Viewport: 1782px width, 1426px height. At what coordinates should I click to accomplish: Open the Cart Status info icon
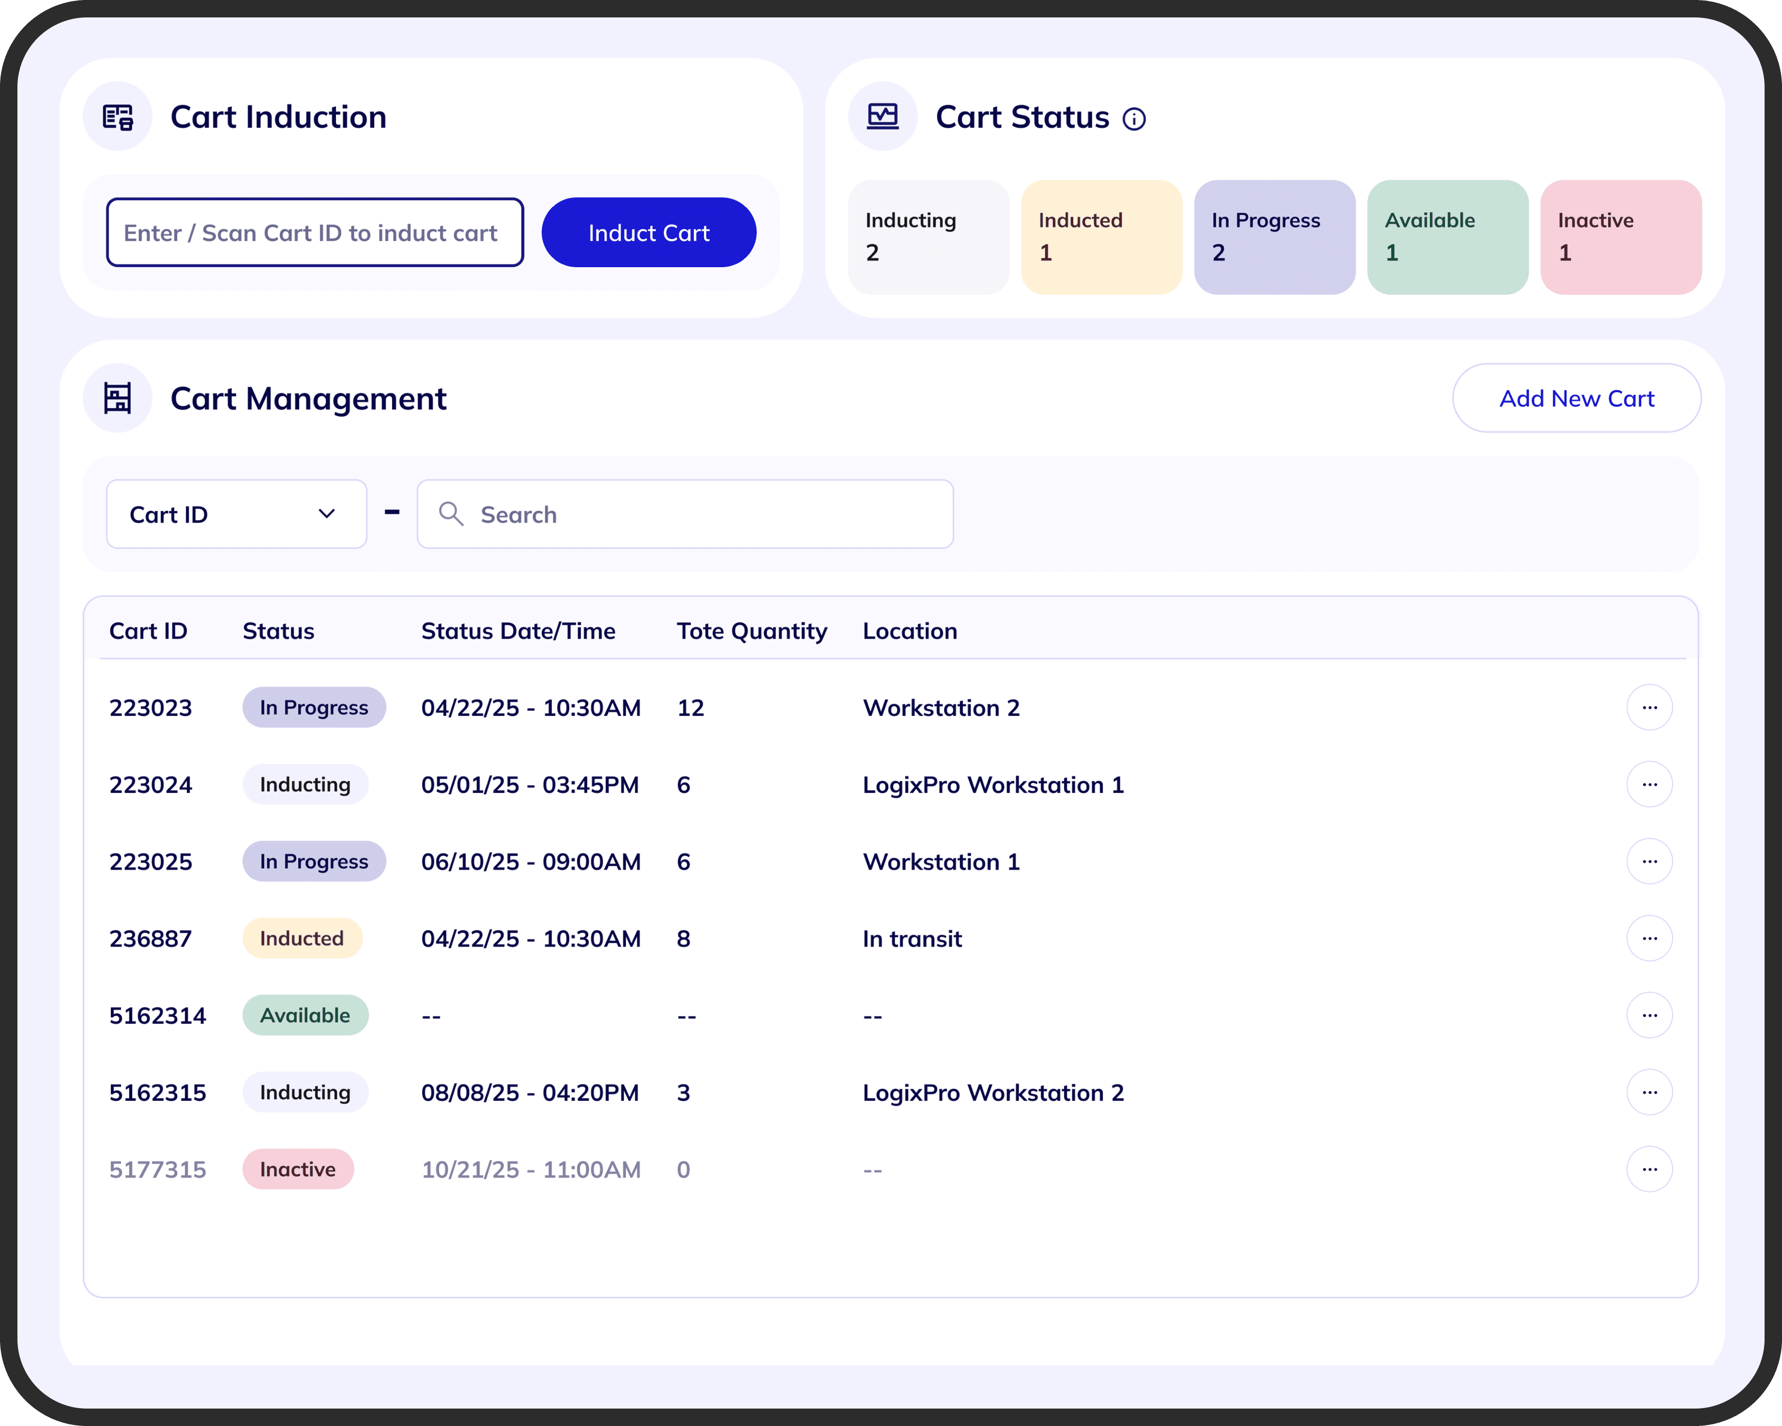[1134, 119]
